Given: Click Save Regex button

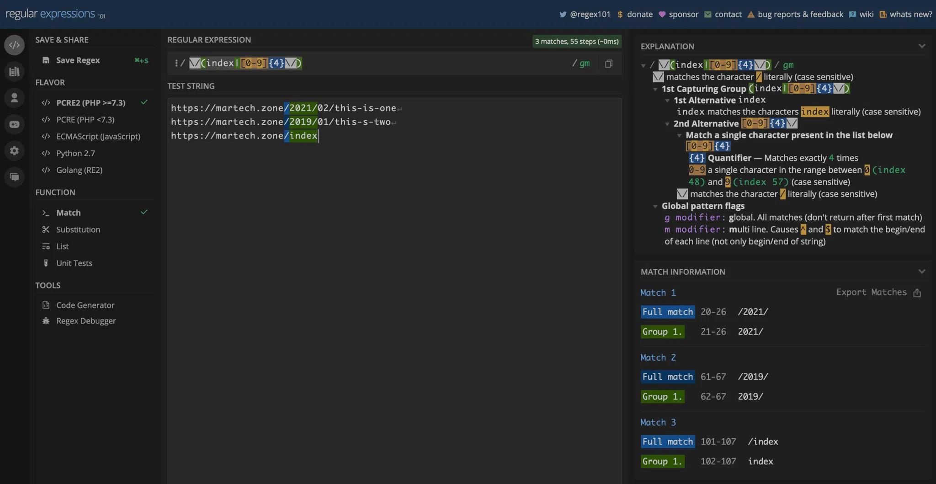Looking at the screenshot, I should [x=78, y=60].
